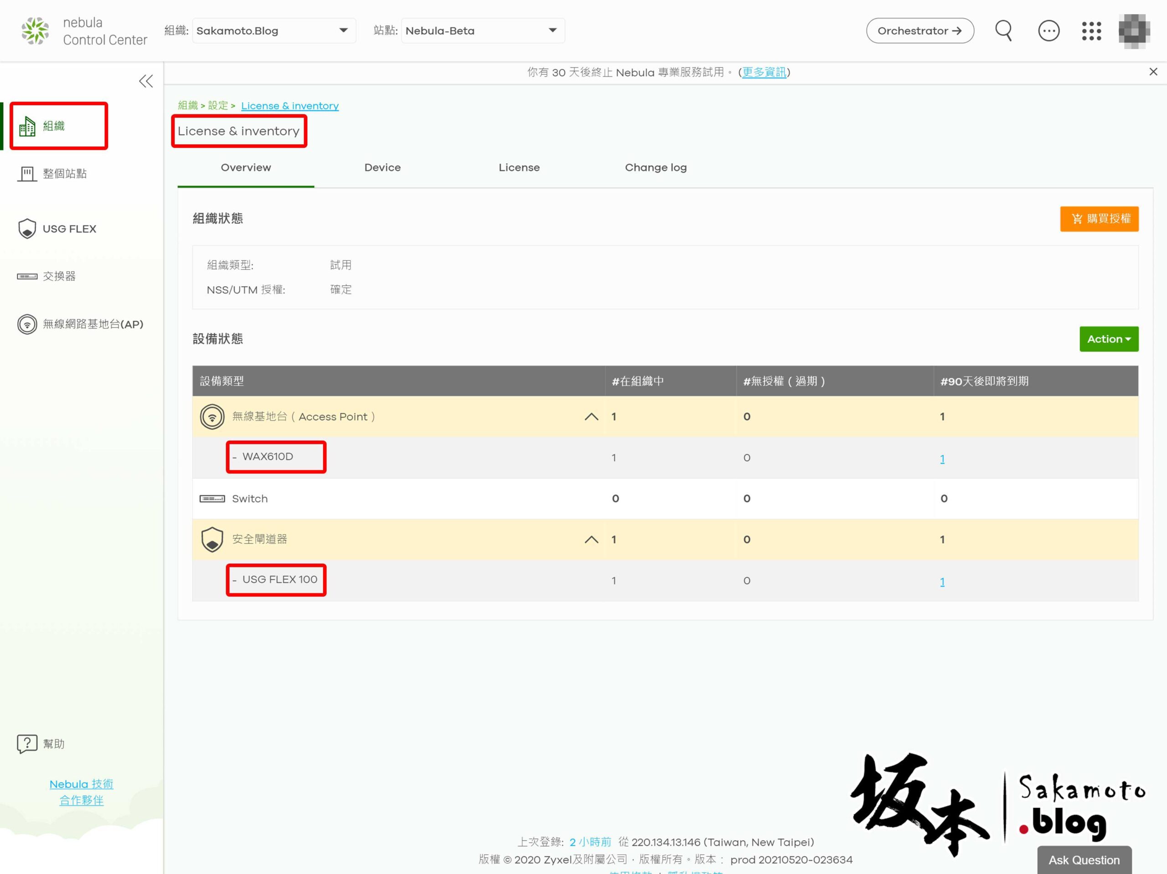
Task: Collapse the 安全閘道器 row chevron
Action: pyautogui.click(x=591, y=540)
